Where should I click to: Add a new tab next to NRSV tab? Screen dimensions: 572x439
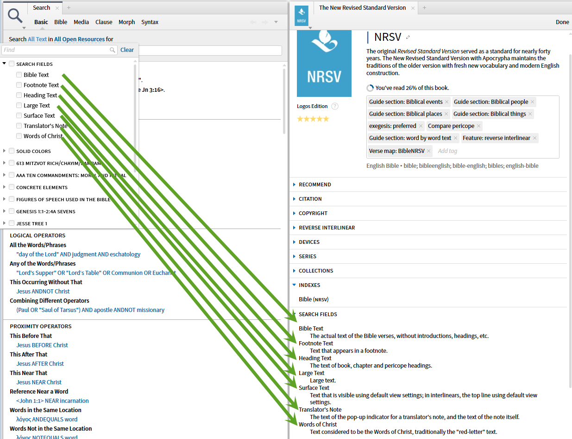point(424,8)
